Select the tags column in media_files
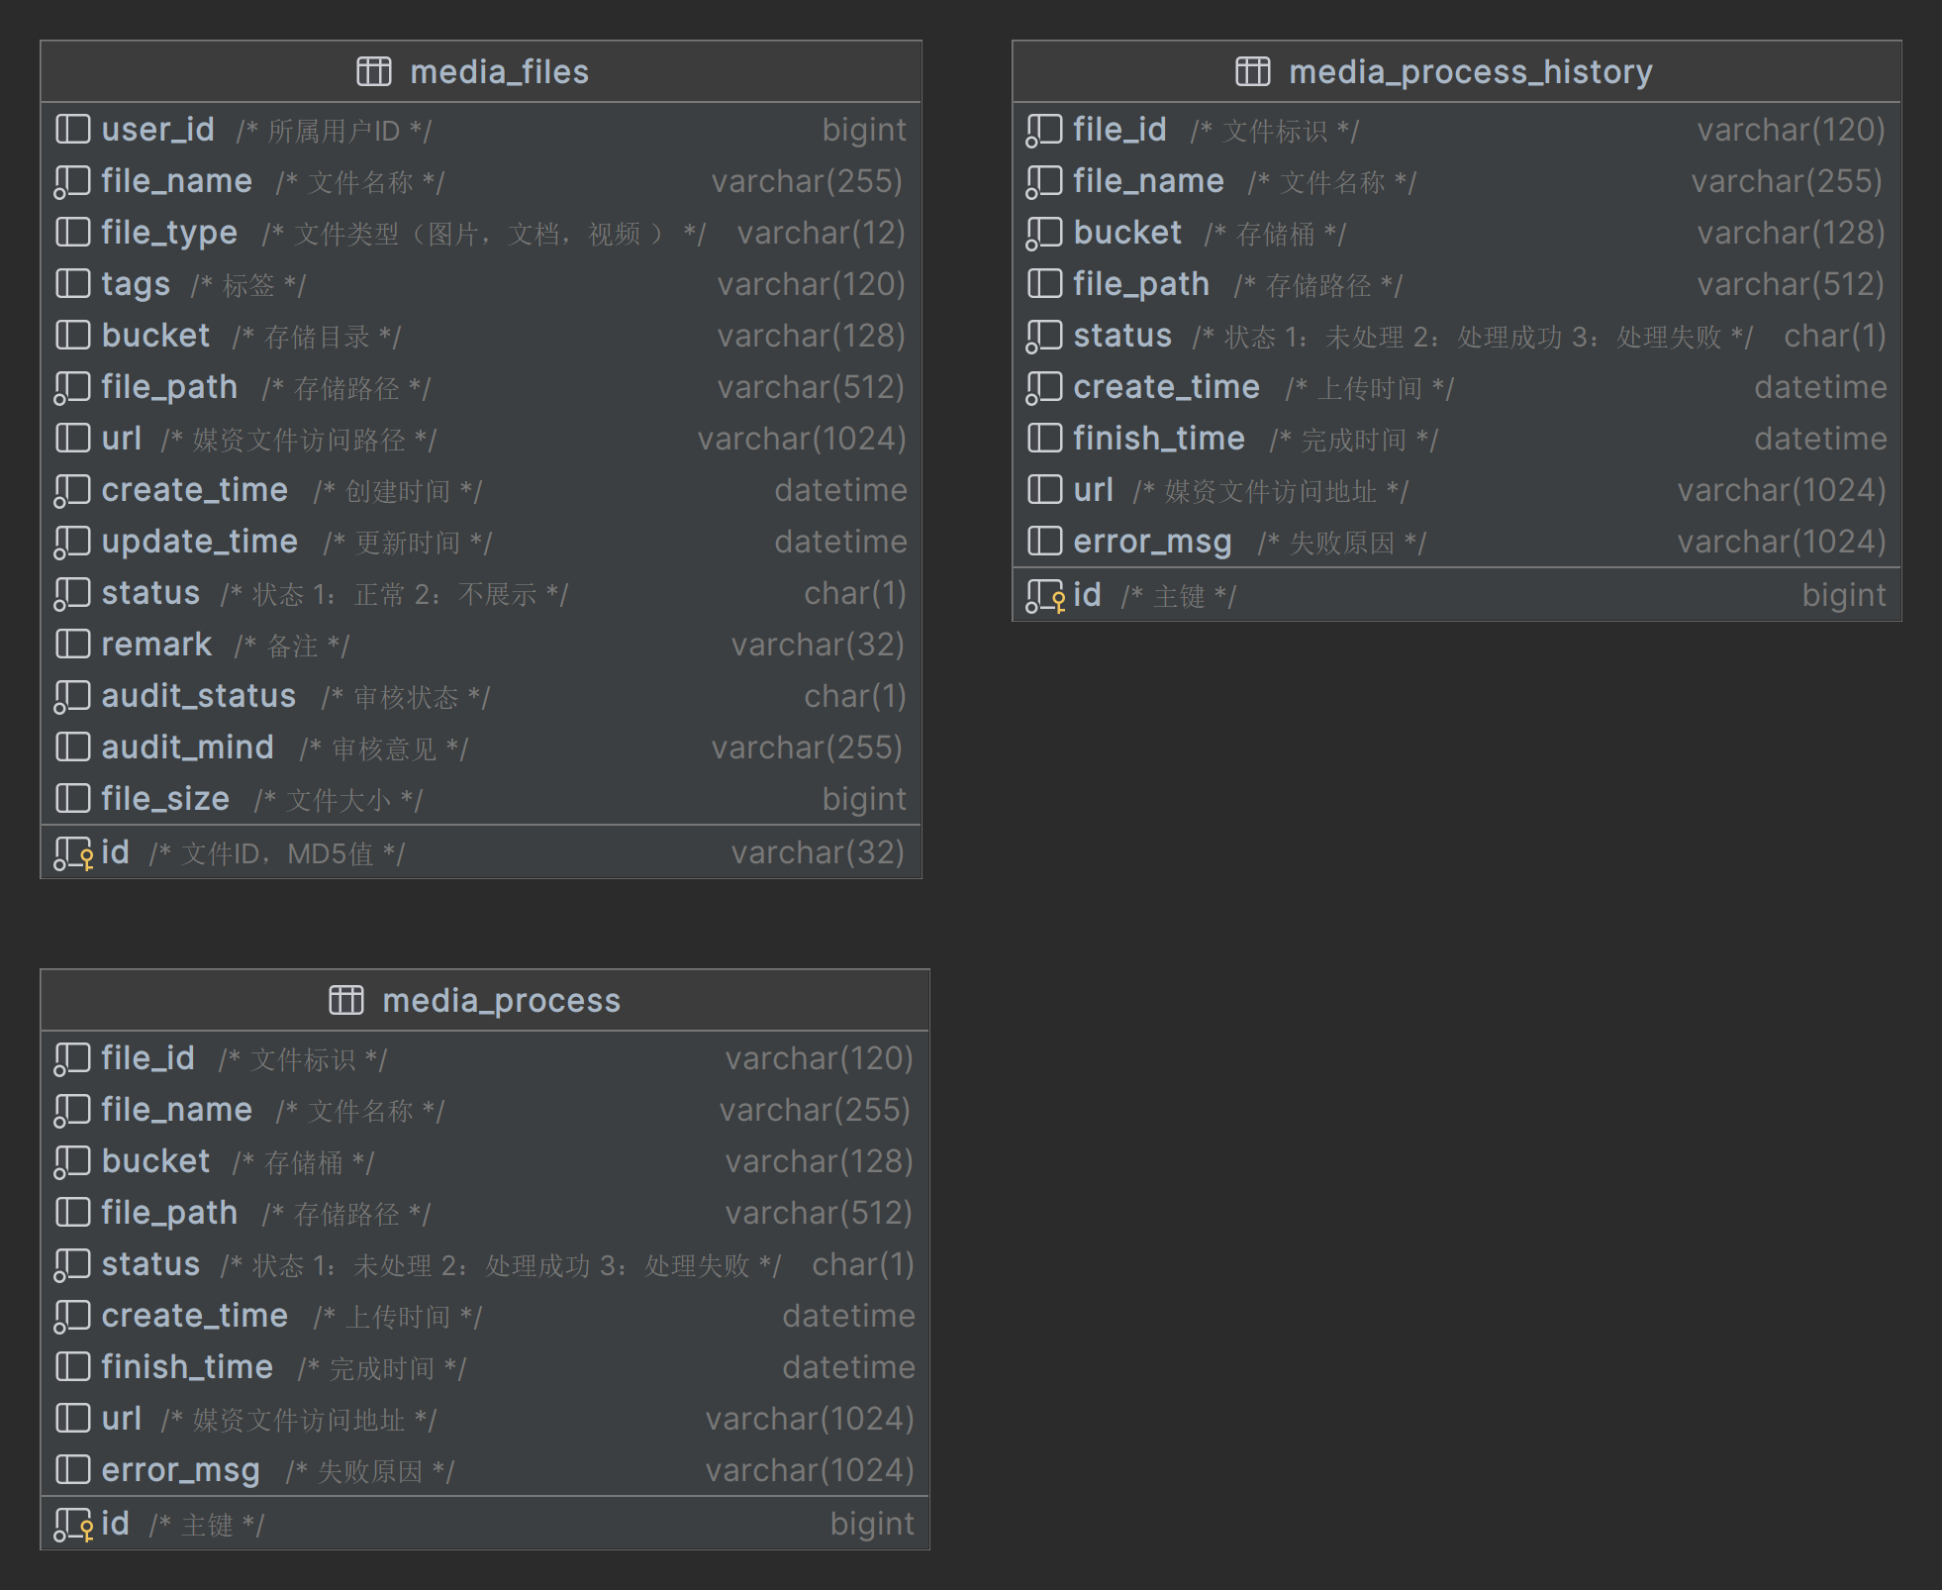Viewport: 1942px width, 1590px height. pos(136,284)
